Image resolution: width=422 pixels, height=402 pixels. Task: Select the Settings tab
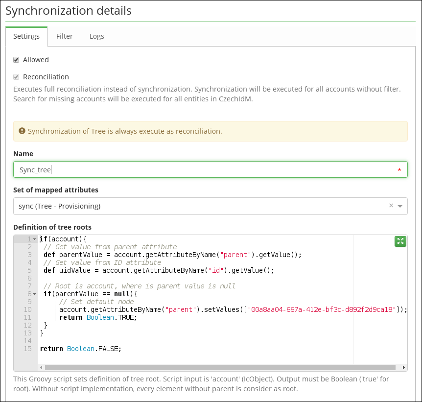[x=26, y=36]
